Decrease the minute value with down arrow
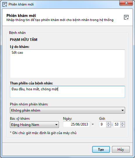The height and width of the screenshot is (158, 135). 122,126
